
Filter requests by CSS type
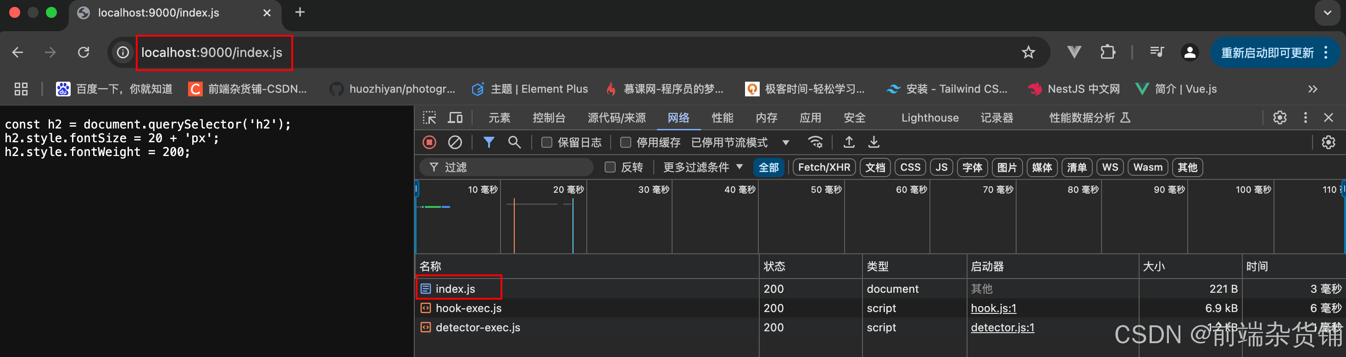pos(910,167)
